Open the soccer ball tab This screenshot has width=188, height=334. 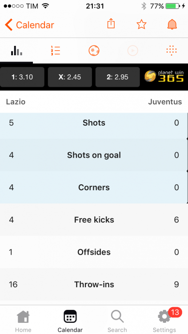pyautogui.click(x=94, y=51)
